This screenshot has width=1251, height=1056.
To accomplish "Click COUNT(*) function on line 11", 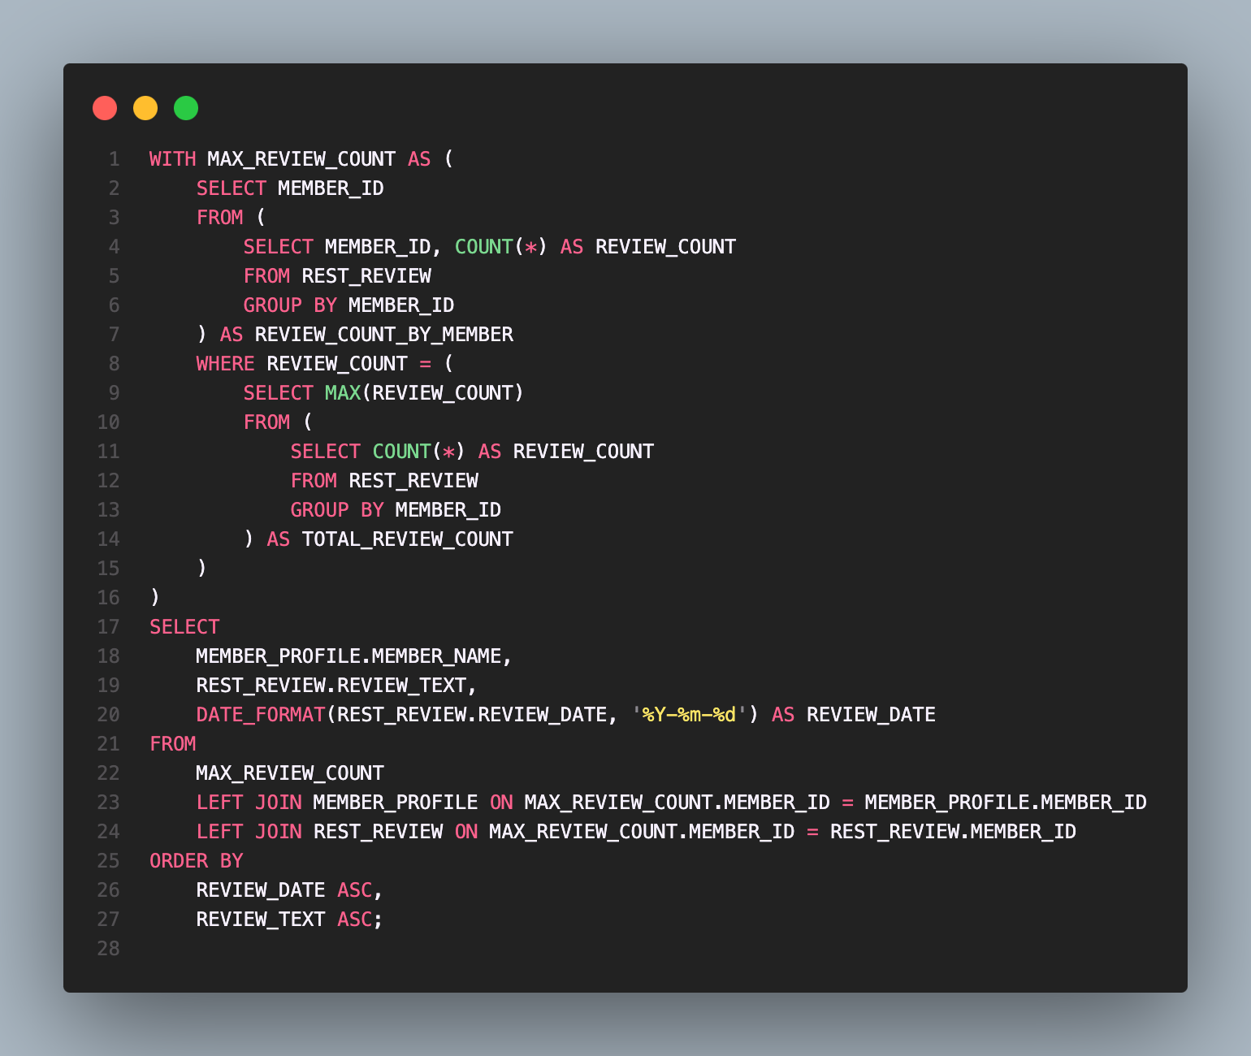I will tap(419, 452).
